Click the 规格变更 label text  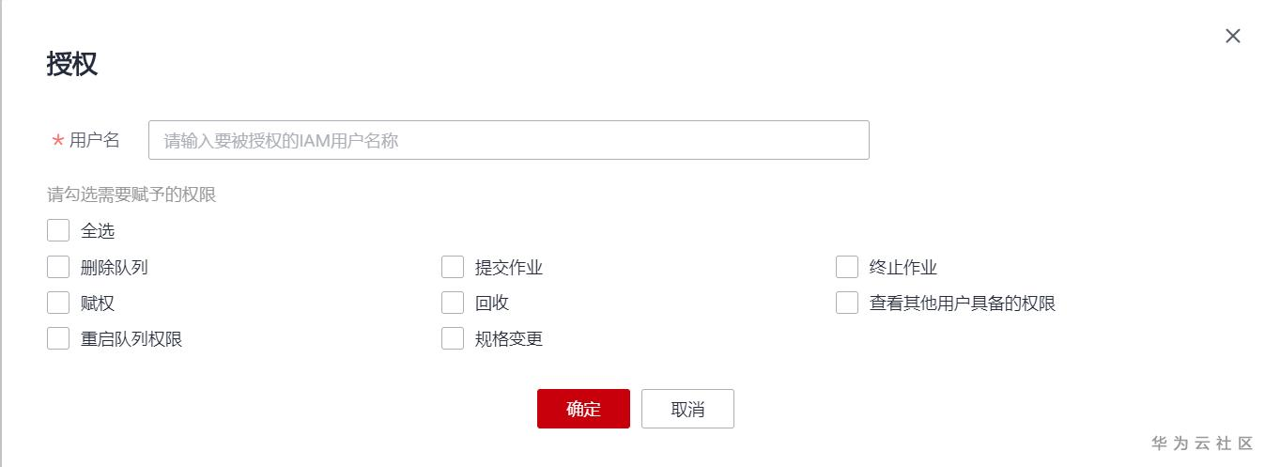[509, 338]
